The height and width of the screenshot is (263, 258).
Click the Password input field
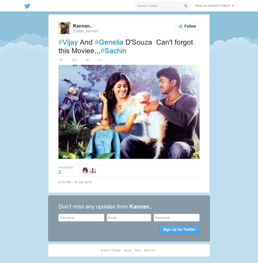click(176, 217)
